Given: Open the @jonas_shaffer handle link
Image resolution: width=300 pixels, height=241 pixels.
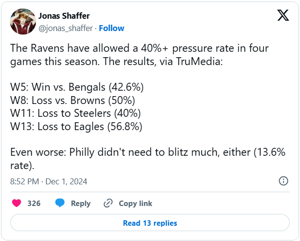Looking at the screenshot, I should point(65,28).
